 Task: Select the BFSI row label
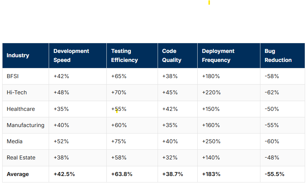coord(13,76)
